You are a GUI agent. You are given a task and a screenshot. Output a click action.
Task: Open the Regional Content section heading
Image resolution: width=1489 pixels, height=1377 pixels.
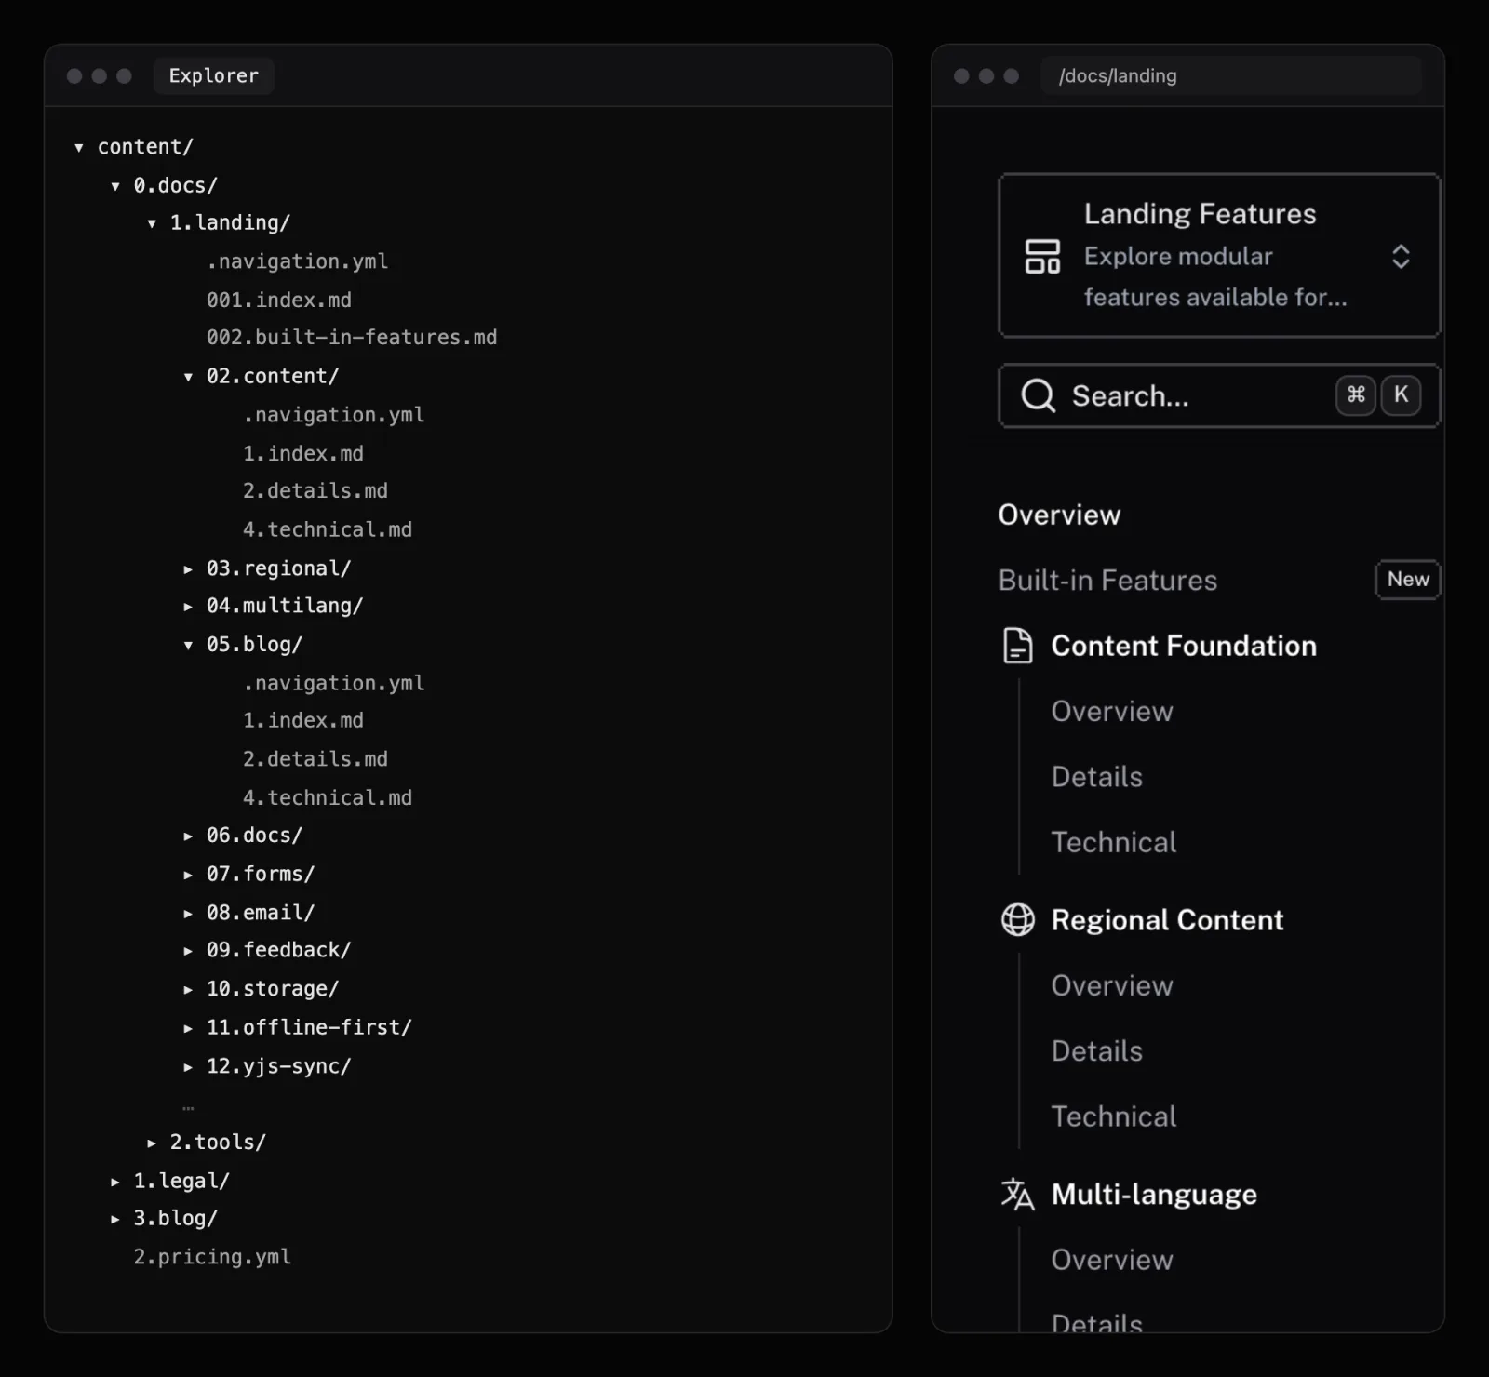pyautogui.click(x=1167, y=920)
